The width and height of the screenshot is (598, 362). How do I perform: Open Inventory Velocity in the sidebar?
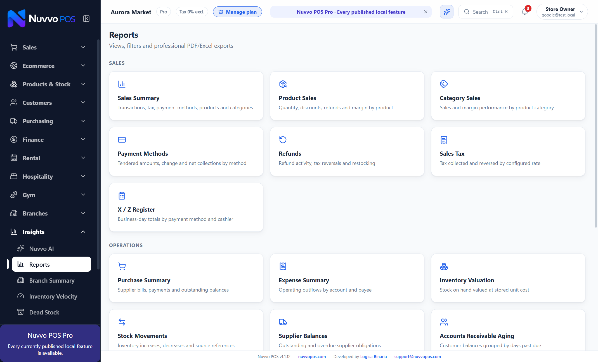tap(51, 296)
